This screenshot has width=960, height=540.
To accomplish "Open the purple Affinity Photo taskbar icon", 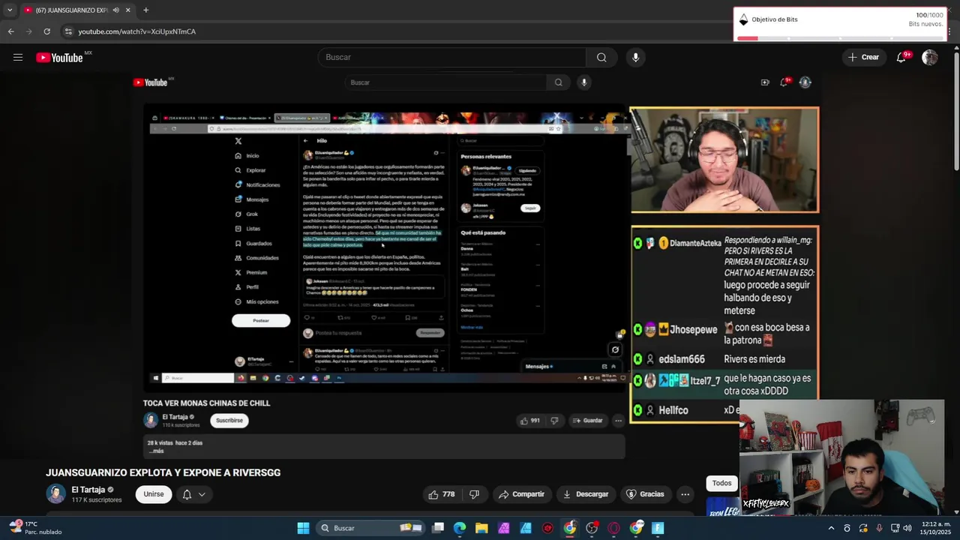I will [503, 528].
